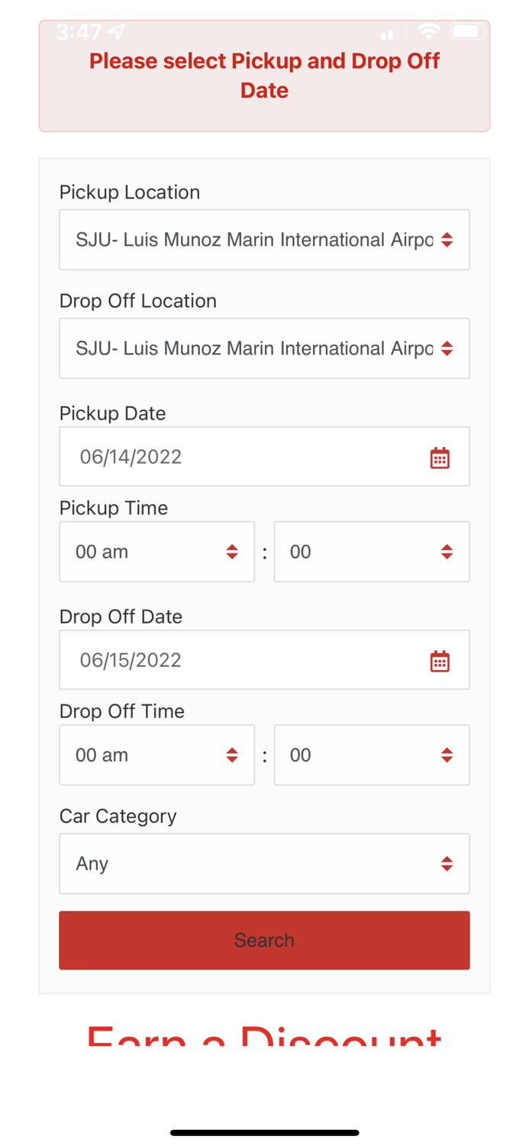Open the Pickup Time hour selector
Screen dimensions: 529x1146
tap(156, 552)
